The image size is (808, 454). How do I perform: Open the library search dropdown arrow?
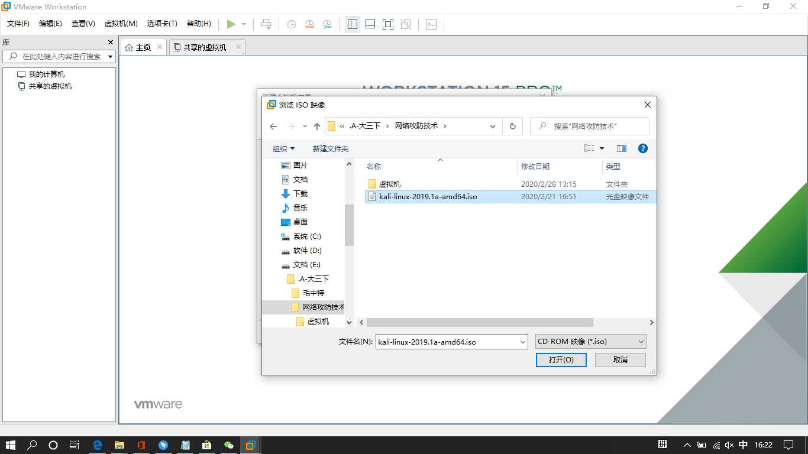pyautogui.click(x=111, y=57)
